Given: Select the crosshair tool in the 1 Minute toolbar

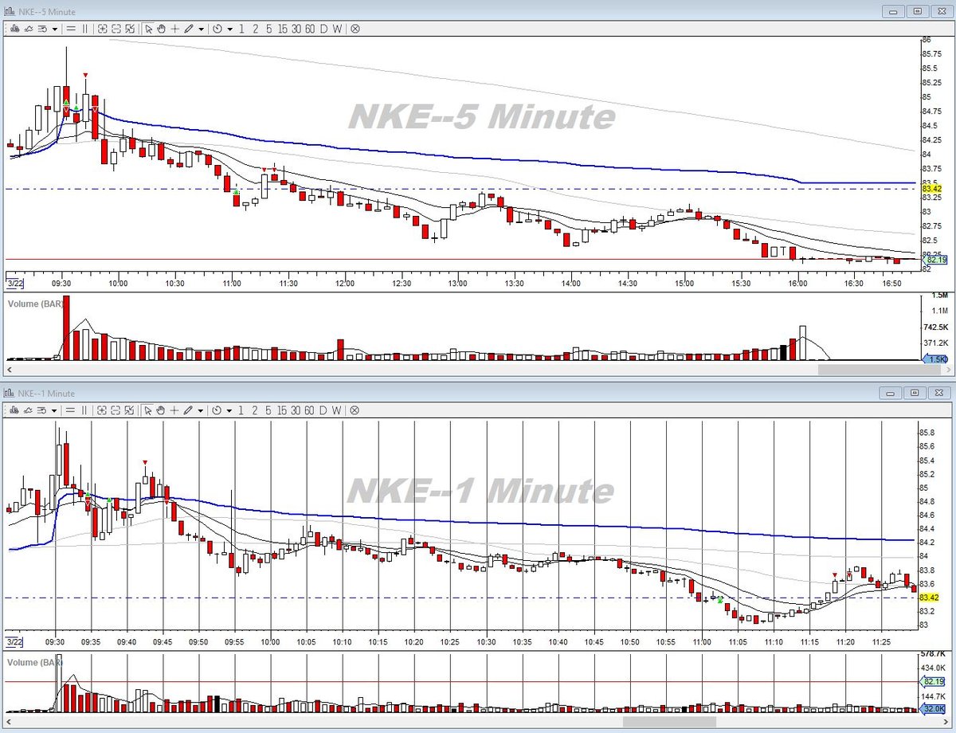Looking at the screenshot, I should tap(174, 410).
